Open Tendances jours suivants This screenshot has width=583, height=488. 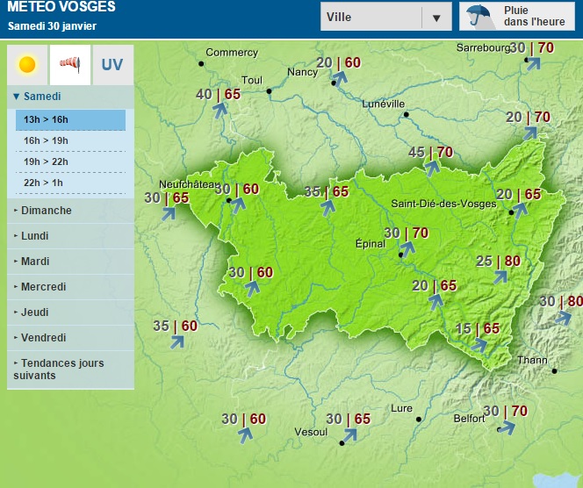[58, 370]
